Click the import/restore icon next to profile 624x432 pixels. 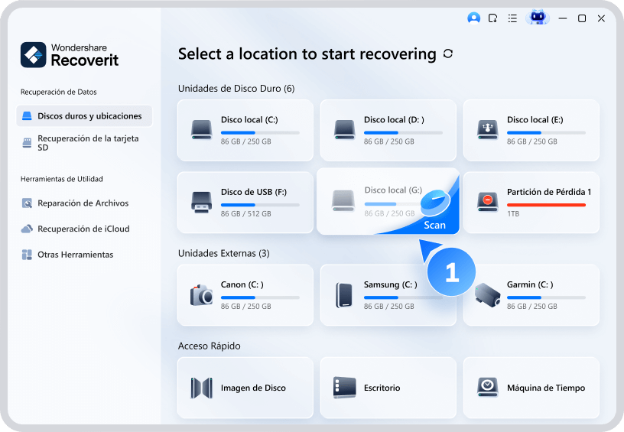tap(493, 18)
